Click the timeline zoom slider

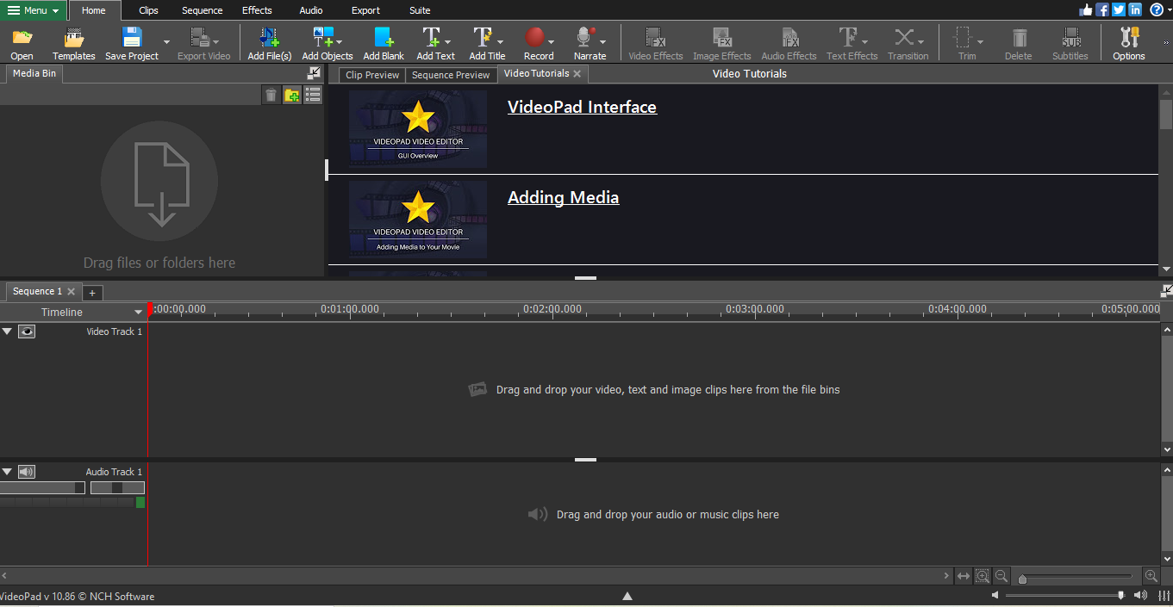[x=1075, y=577]
